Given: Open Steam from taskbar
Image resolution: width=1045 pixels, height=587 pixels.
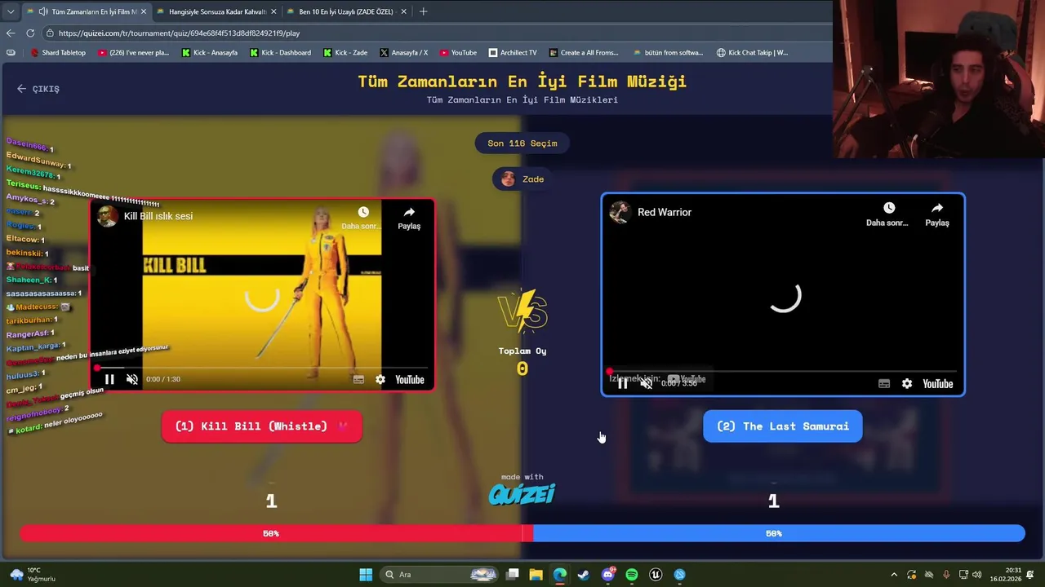Looking at the screenshot, I should [584, 575].
